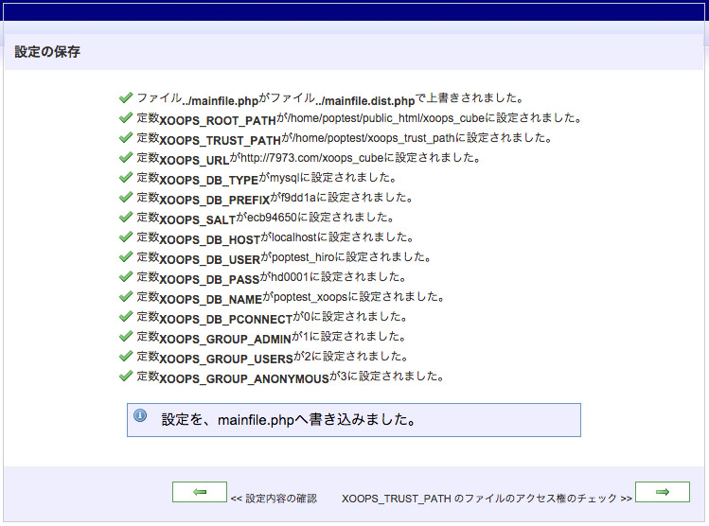Viewport: 709px width, 526px height.
Task: Click green checkmark beside XOOPS_SALT
Action: (125, 218)
